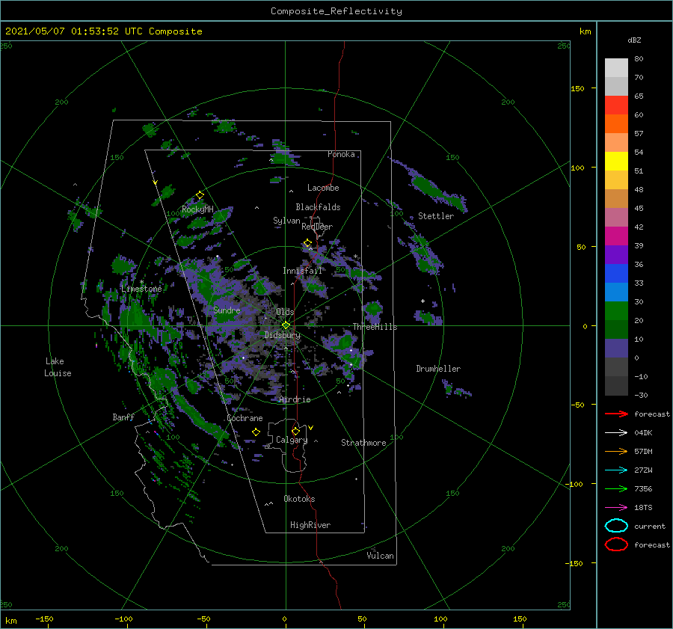Click the dBZ legend heading

pos(634,40)
